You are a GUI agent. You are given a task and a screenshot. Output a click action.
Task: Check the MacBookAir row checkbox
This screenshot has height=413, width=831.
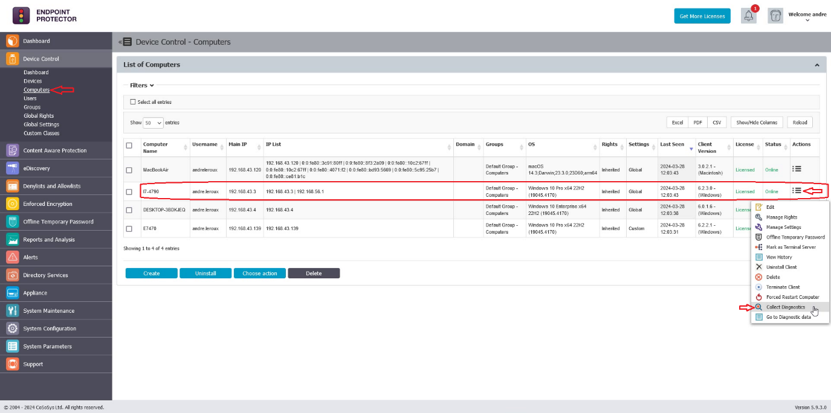(129, 170)
